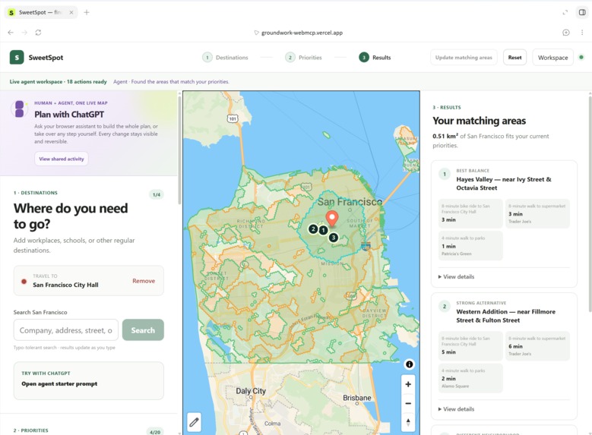The width and height of the screenshot is (592, 435).
Task: Close the SweetSpot browser tab
Action: [71, 12]
